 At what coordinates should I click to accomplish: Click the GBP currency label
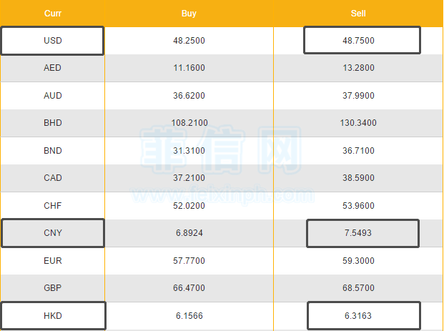[x=52, y=288]
